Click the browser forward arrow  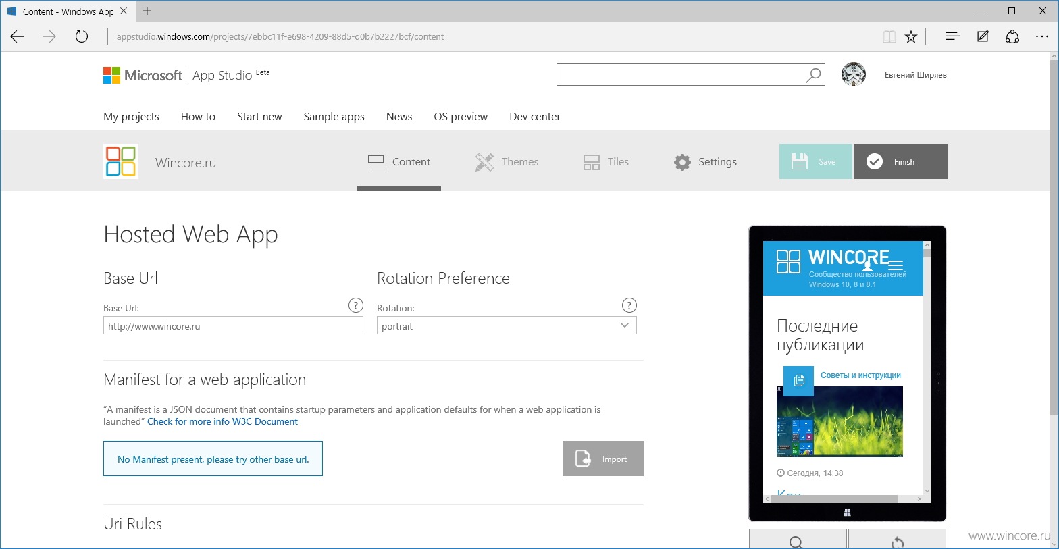coord(49,36)
